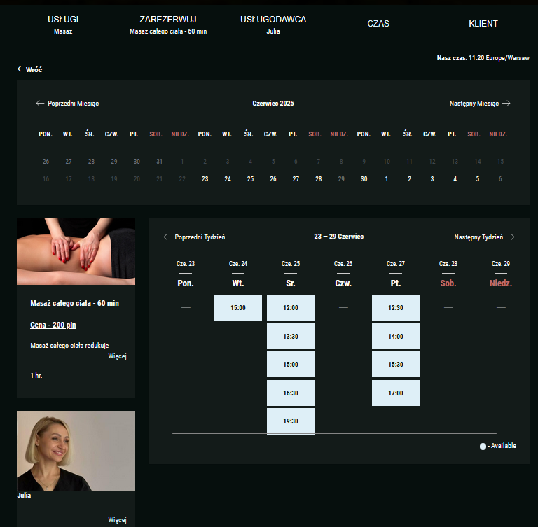Image resolution: width=538 pixels, height=527 pixels.
Task: Open the ZAREZERWUJ step tab
Action: pyautogui.click(x=168, y=24)
